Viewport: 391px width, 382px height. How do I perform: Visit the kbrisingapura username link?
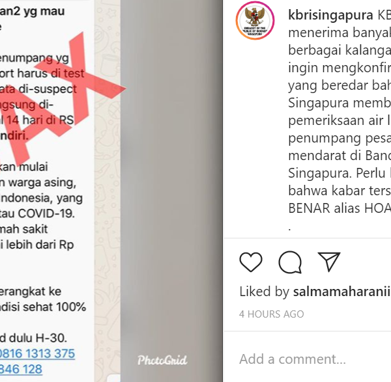(330, 15)
